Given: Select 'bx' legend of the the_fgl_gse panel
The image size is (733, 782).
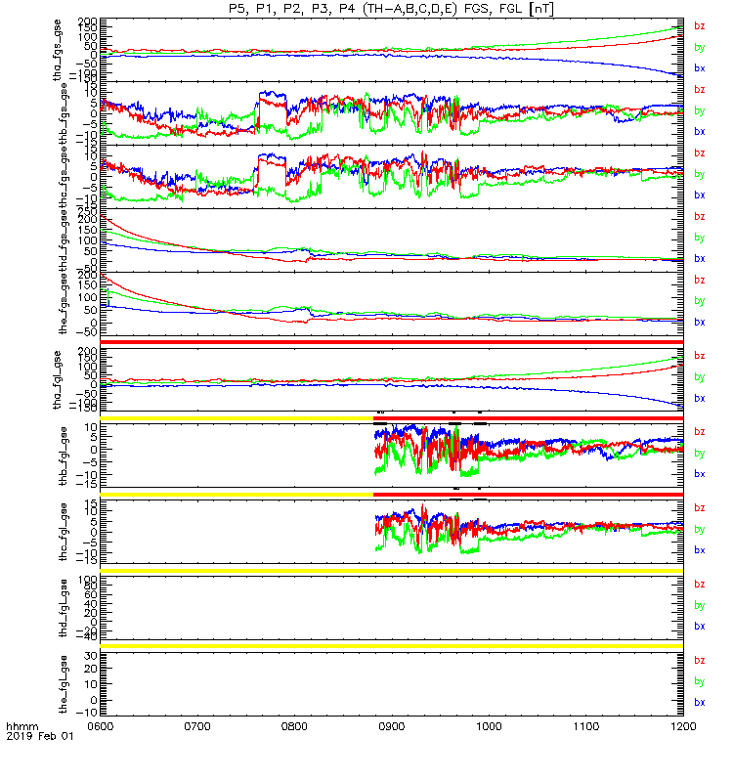Looking at the screenshot, I should click(700, 702).
